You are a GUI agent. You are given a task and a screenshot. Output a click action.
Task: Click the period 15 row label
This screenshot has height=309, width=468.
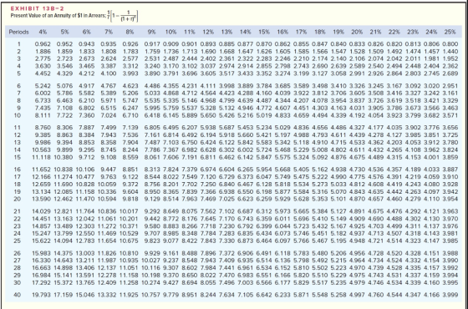point(18,157)
